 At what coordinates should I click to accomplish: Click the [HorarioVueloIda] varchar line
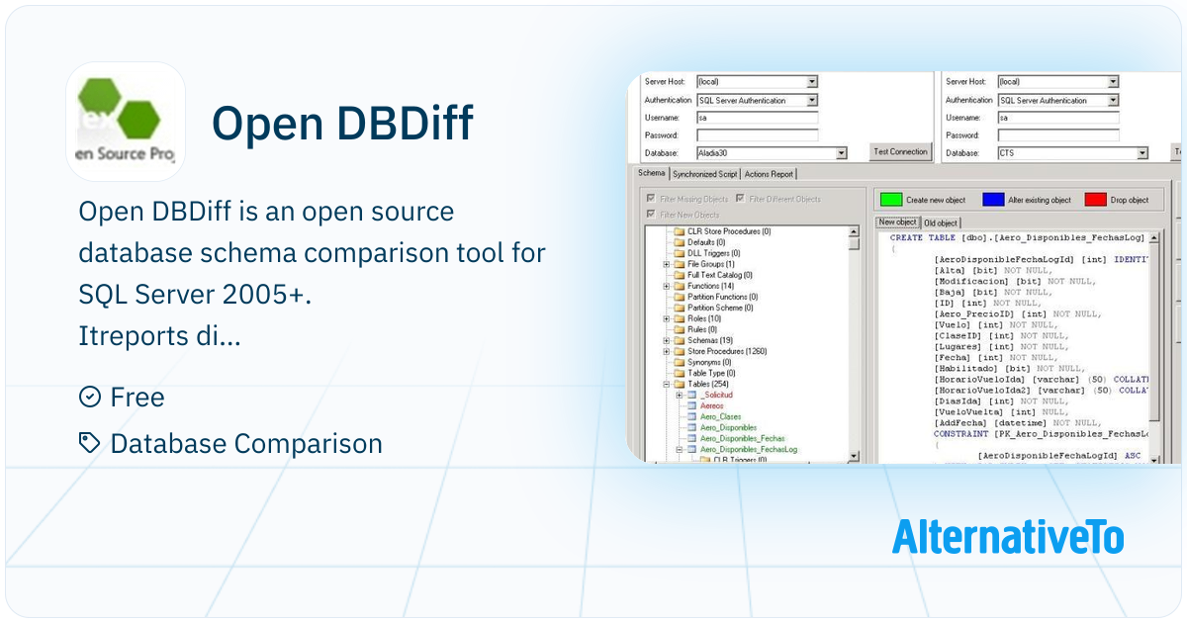(x=1042, y=379)
